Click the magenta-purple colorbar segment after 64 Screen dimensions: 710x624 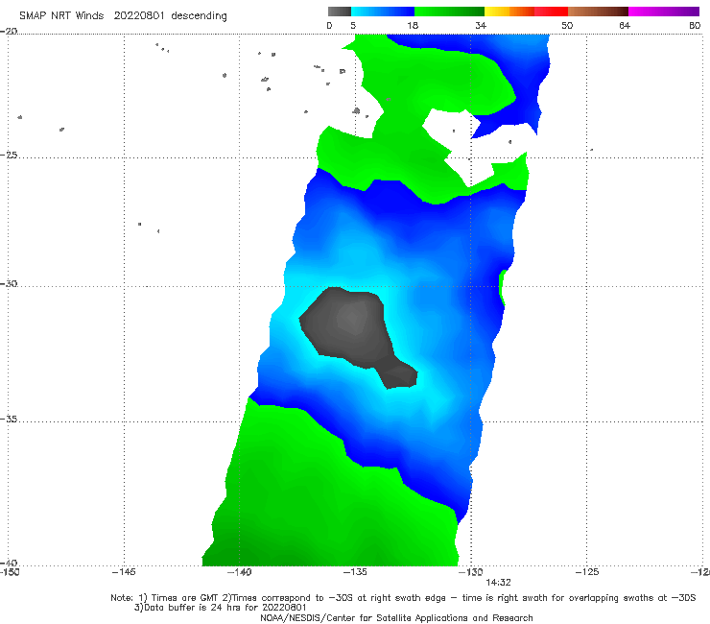(x=664, y=12)
